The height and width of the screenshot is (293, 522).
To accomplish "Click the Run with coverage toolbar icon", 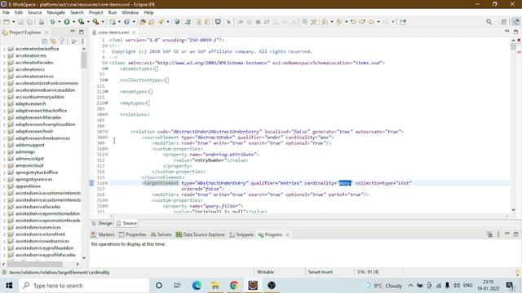I will point(81,22).
